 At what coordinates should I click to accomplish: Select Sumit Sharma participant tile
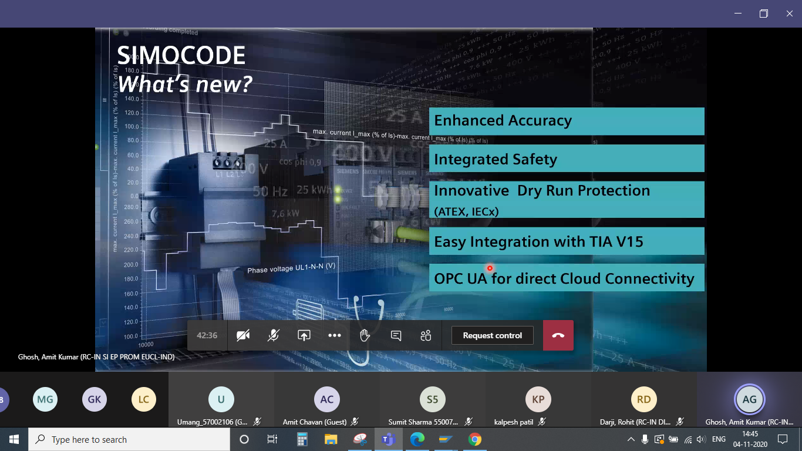433,399
